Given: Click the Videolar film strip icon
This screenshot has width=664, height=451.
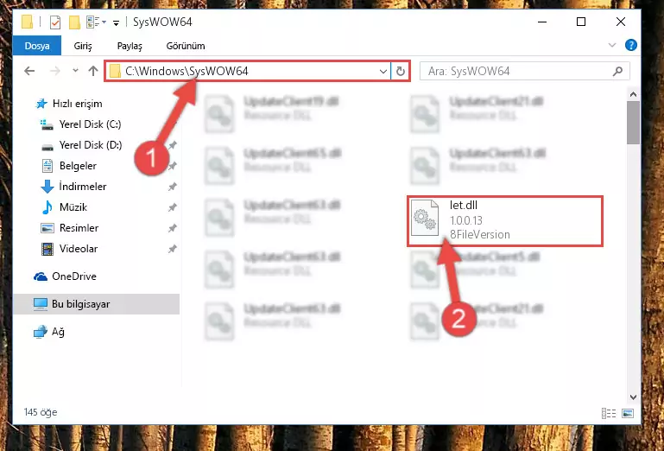Looking at the screenshot, I should pyautogui.click(x=47, y=249).
